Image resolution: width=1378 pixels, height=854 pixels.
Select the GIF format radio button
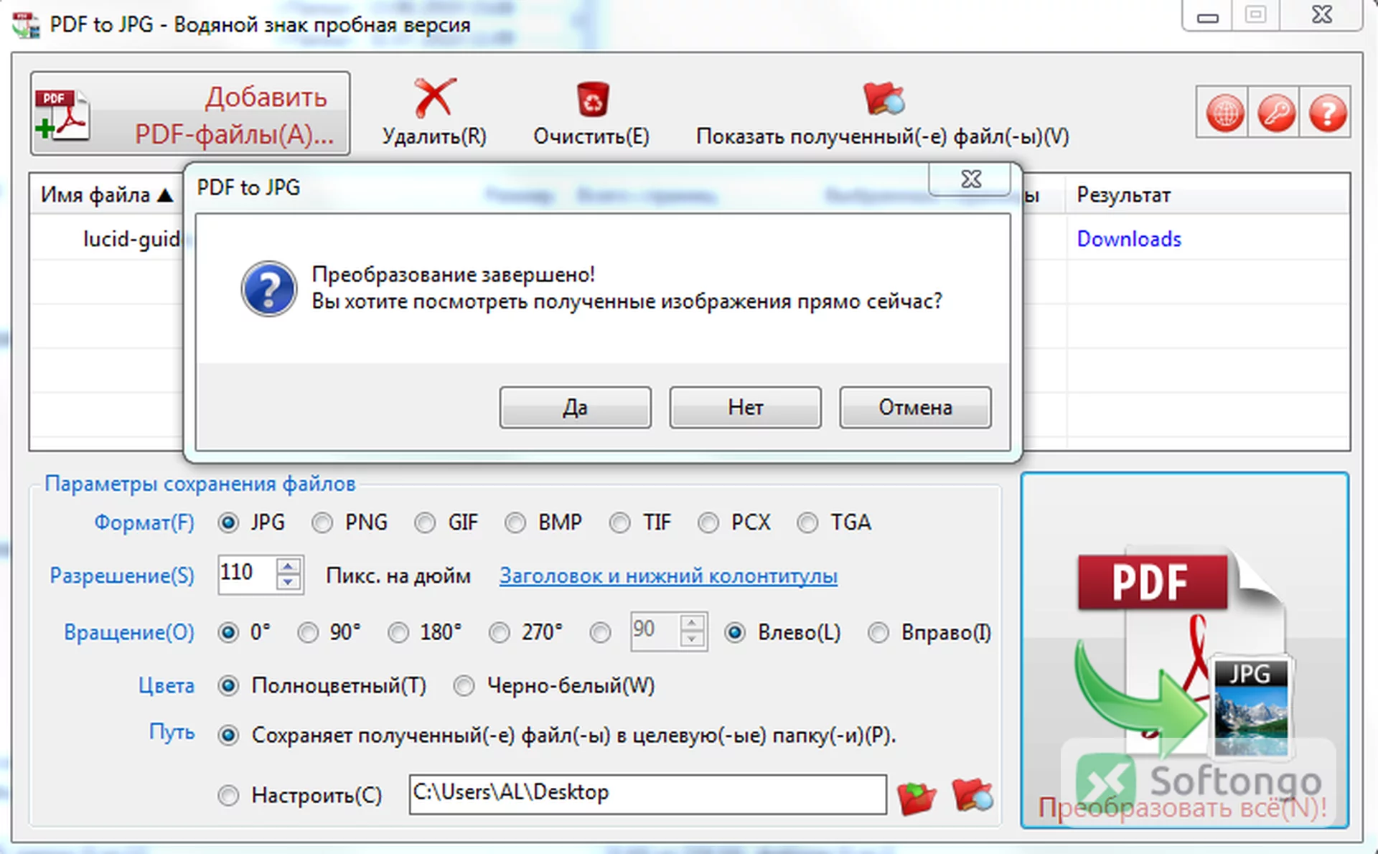(x=425, y=523)
